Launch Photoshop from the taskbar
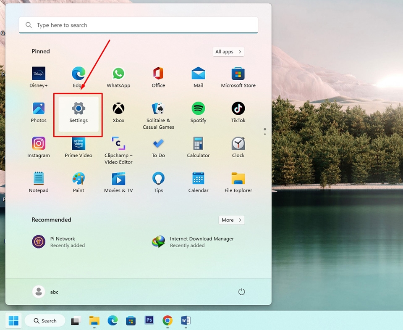 coord(149,320)
